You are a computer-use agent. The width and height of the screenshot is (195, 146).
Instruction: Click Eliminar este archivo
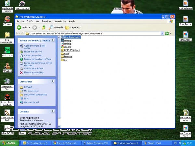click(x=33, y=72)
